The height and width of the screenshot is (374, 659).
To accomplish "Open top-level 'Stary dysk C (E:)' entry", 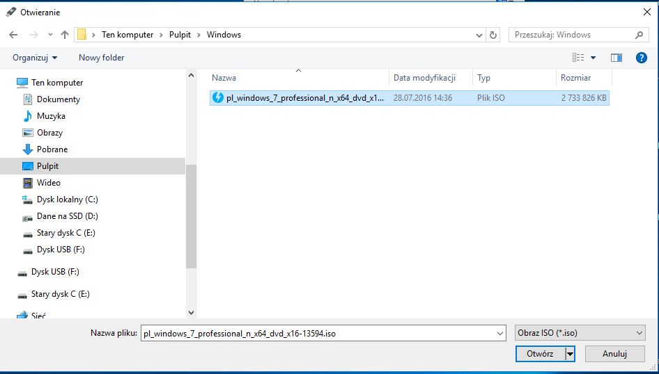I will tap(61, 294).
